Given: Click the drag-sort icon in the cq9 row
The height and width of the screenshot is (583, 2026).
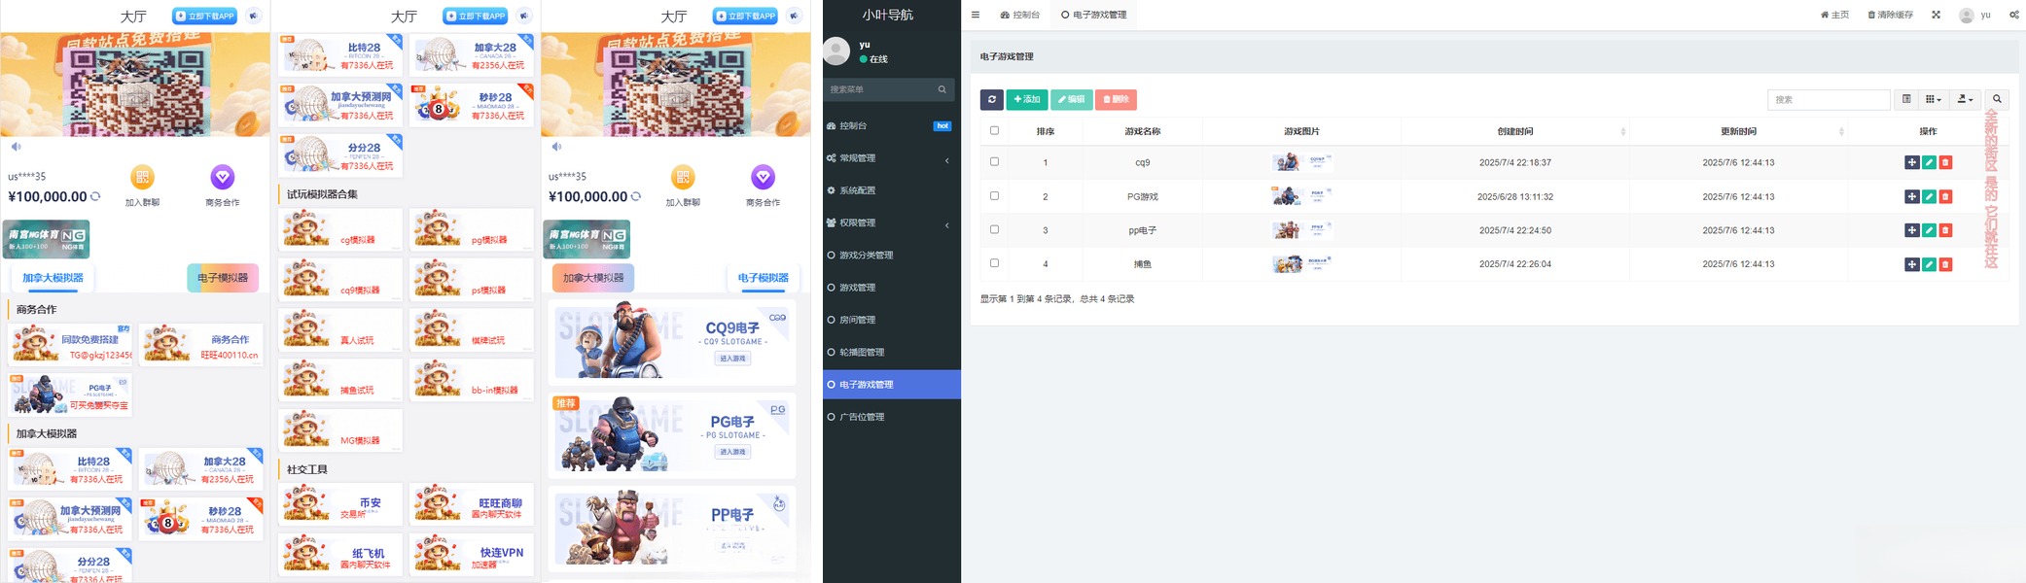Looking at the screenshot, I should [x=1912, y=162].
